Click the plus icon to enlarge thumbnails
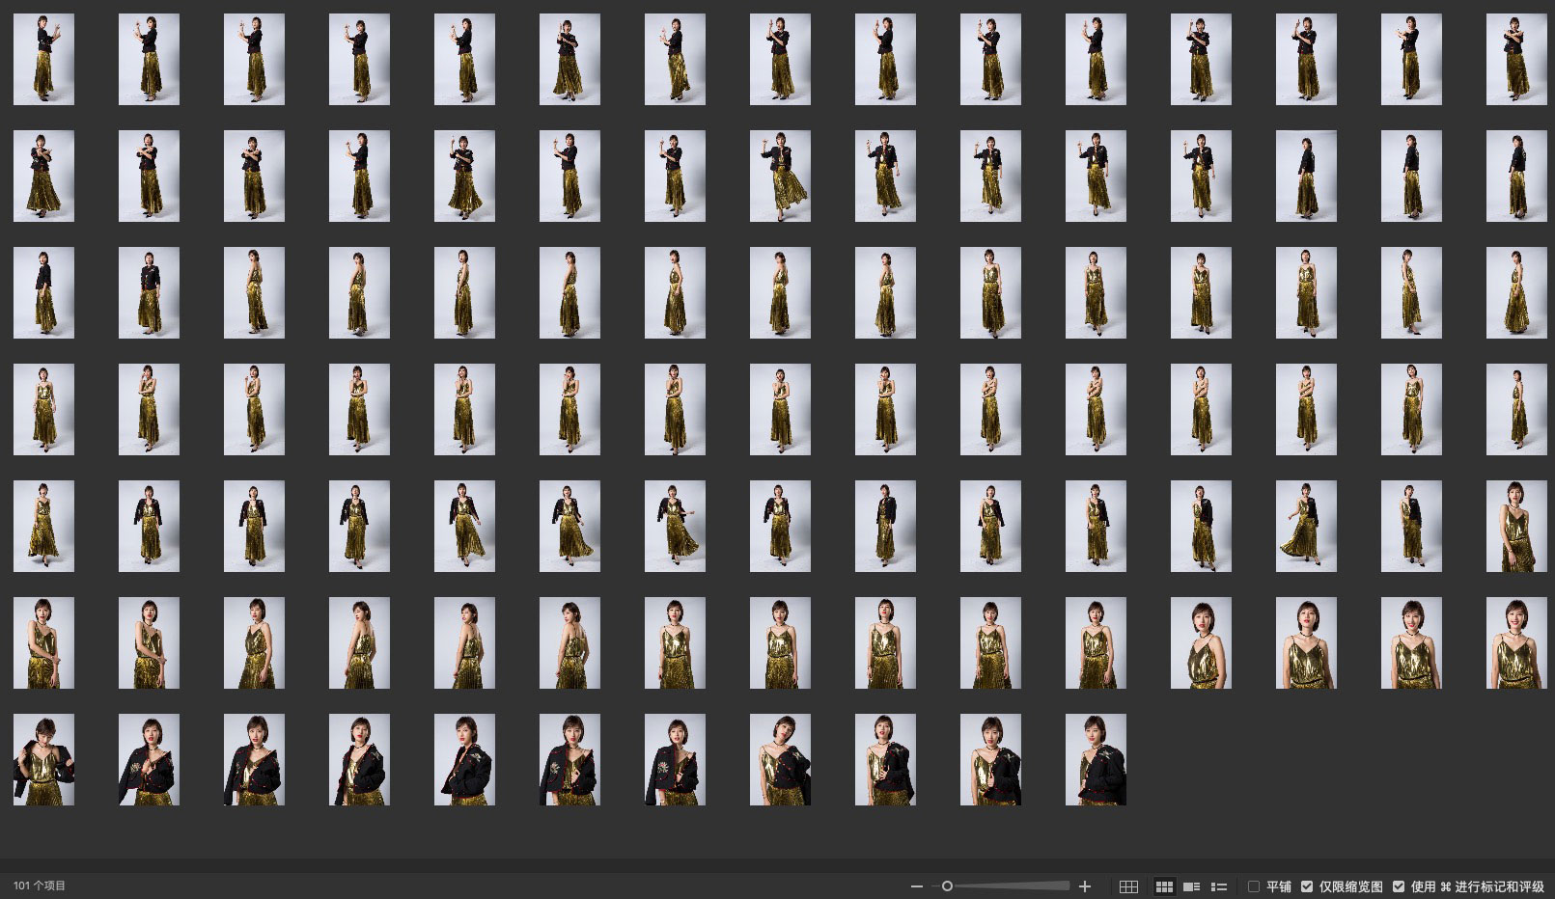The image size is (1555, 899). click(1085, 886)
